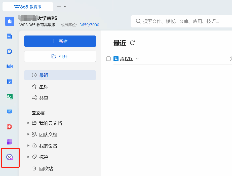Refresh the recent files list
This screenshot has width=232, height=176.
[x=132, y=43]
